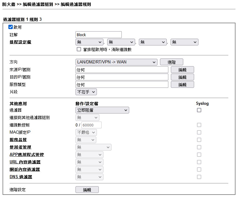237x197 pixels.
Task: Expand the 方向 direction dropdown
Action: (x=116, y=62)
